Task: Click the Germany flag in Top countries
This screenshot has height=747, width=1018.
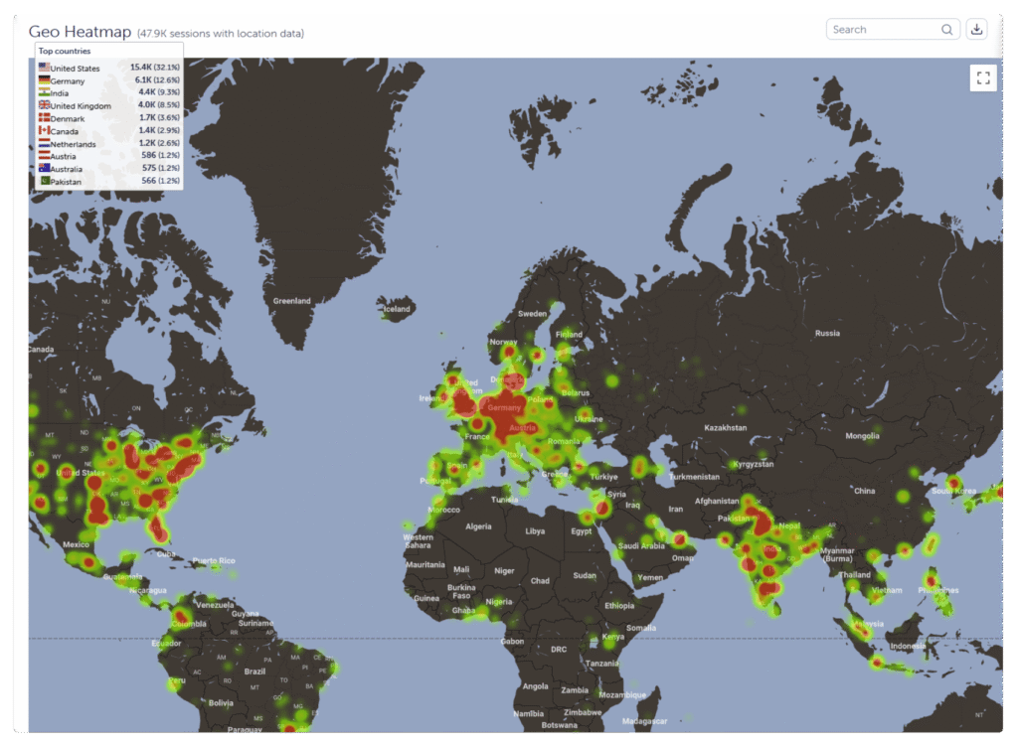Action: tap(44, 79)
